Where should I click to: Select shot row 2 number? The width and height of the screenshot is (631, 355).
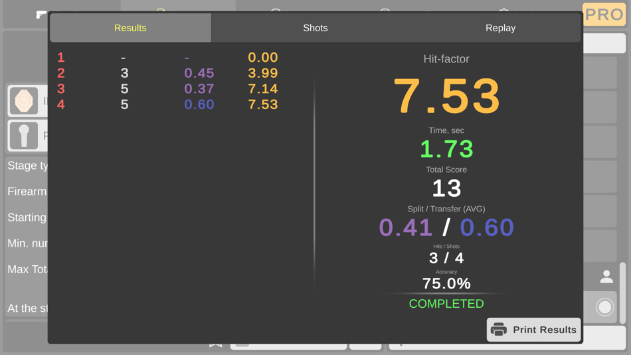click(x=60, y=73)
